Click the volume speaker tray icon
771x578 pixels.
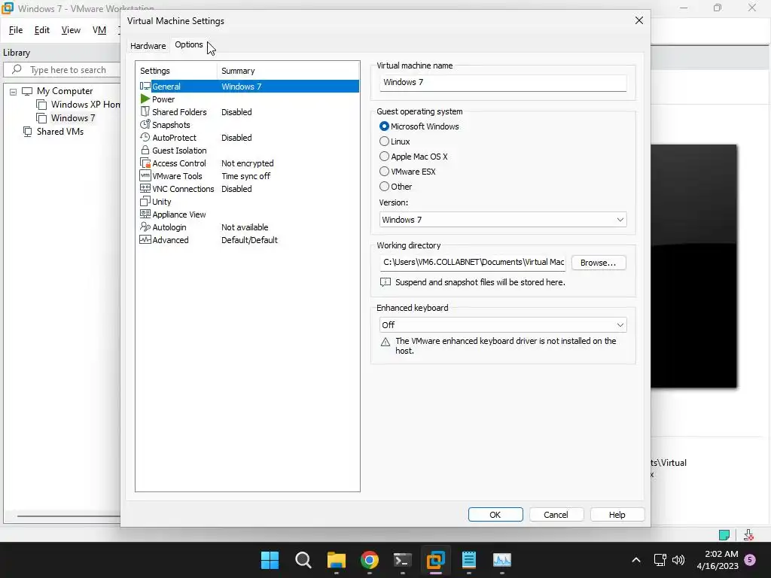(x=678, y=560)
